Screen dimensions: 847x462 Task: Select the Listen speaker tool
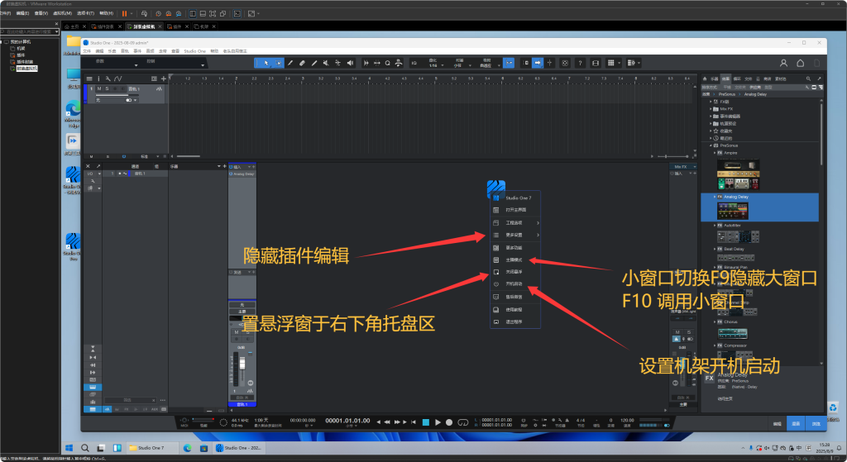350,63
